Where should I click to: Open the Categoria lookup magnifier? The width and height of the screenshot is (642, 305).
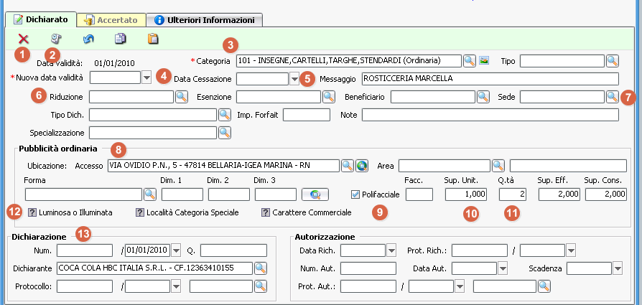pos(469,60)
